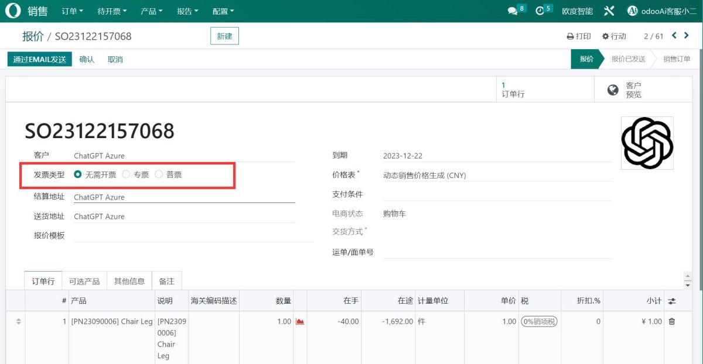Click the 新建 button
The height and width of the screenshot is (364, 703).
point(224,36)
